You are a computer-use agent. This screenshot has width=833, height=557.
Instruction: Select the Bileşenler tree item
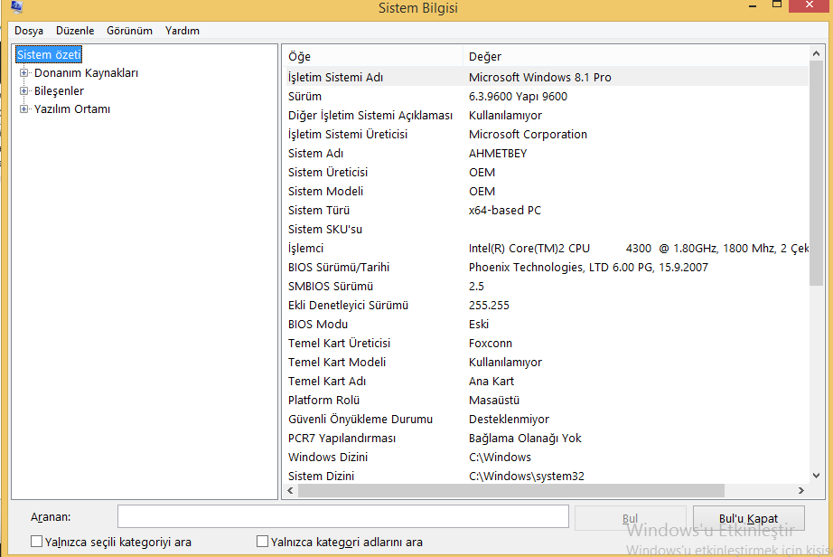click(x=59, y=91)
